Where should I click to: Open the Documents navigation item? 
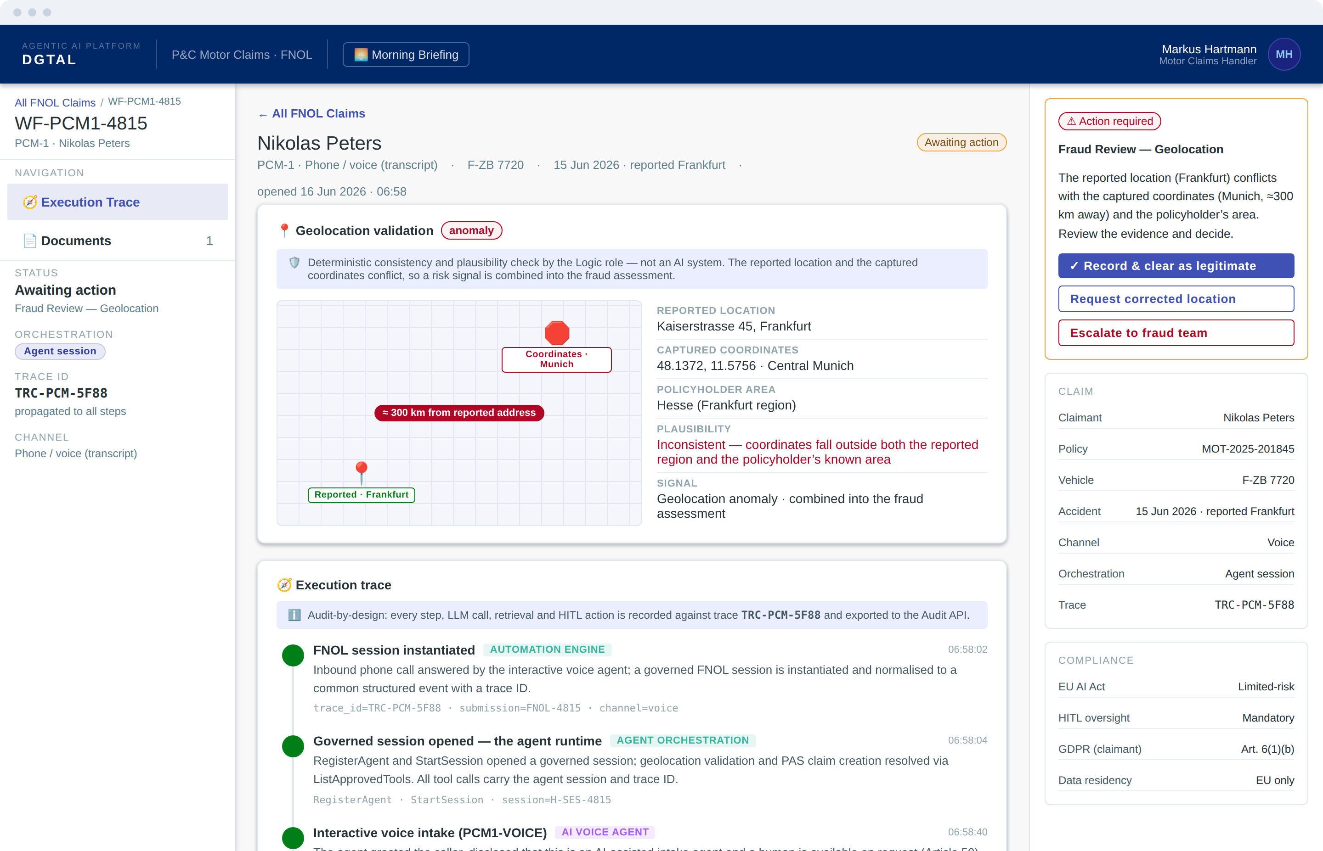click(117, 241)
